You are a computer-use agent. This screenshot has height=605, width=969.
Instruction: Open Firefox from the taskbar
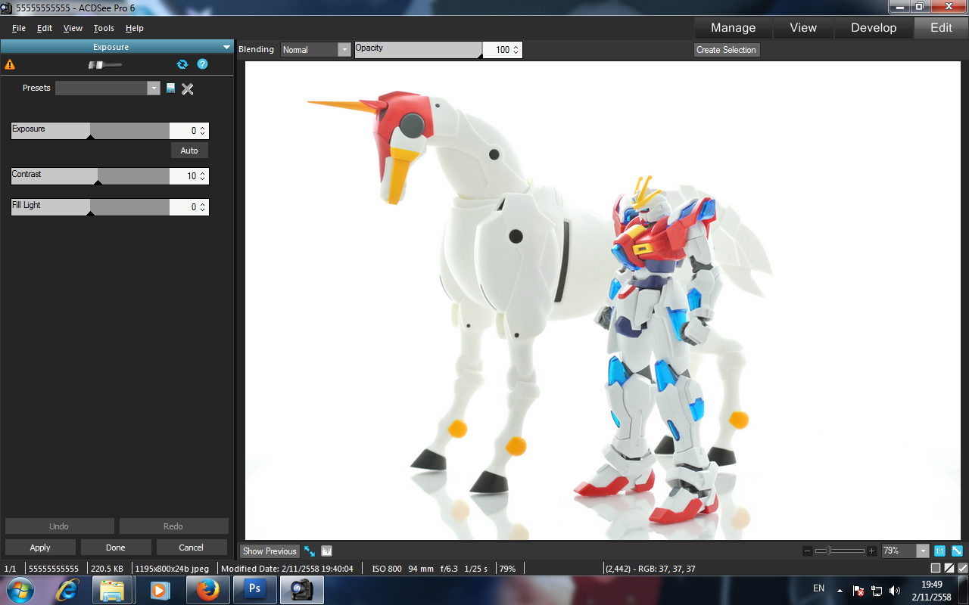[207, 590]
